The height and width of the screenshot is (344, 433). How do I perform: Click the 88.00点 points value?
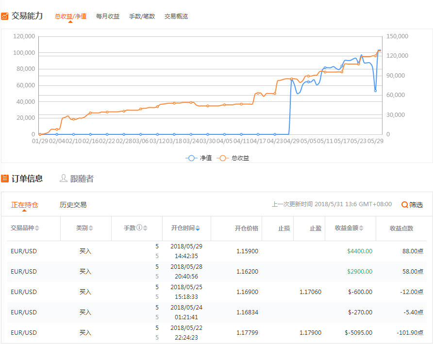(413, 251)
